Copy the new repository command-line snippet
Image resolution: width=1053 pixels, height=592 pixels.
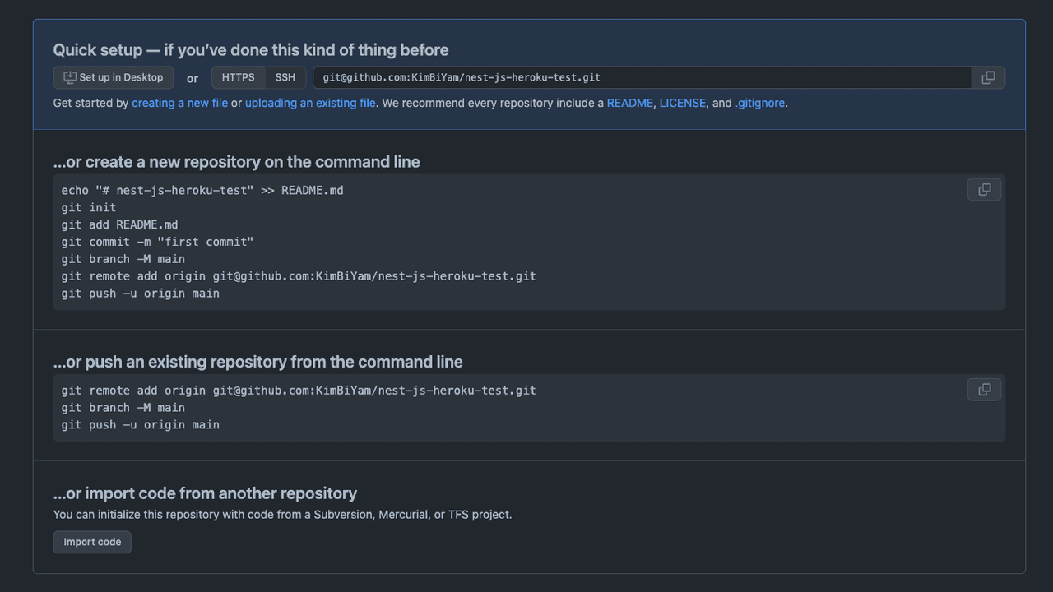[x=984, y=190]
